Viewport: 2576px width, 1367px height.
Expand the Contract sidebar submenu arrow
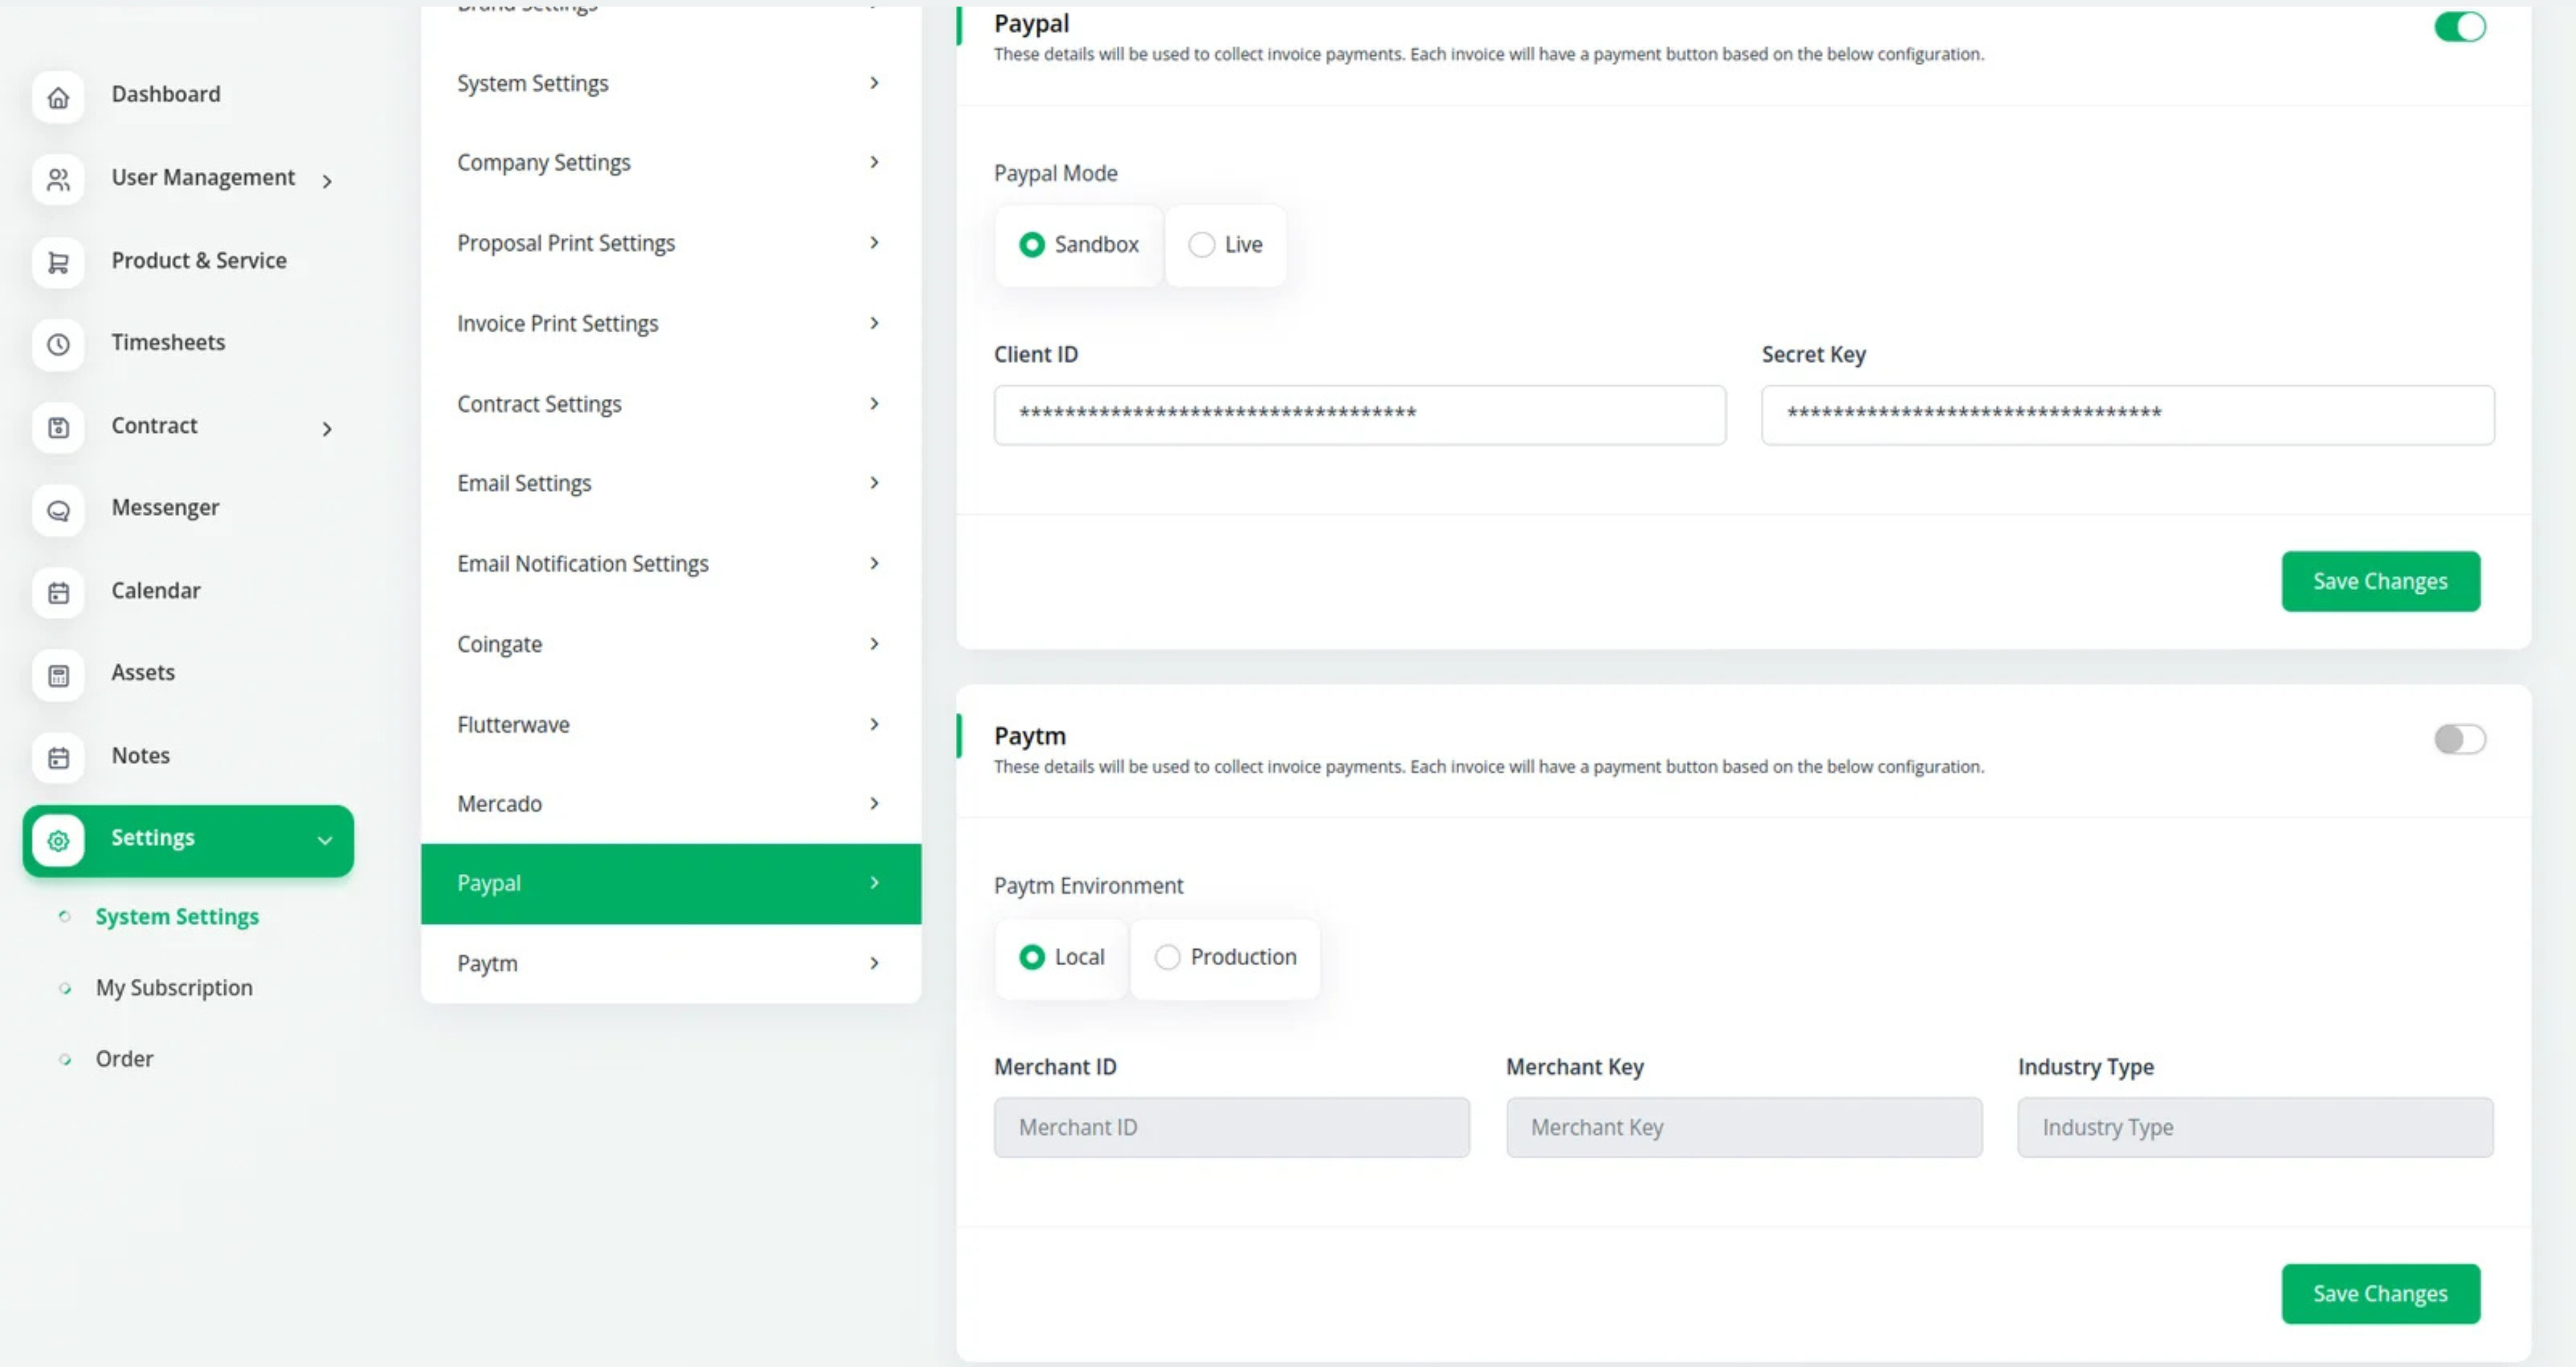pyautogui.click(x=327, y=429)
